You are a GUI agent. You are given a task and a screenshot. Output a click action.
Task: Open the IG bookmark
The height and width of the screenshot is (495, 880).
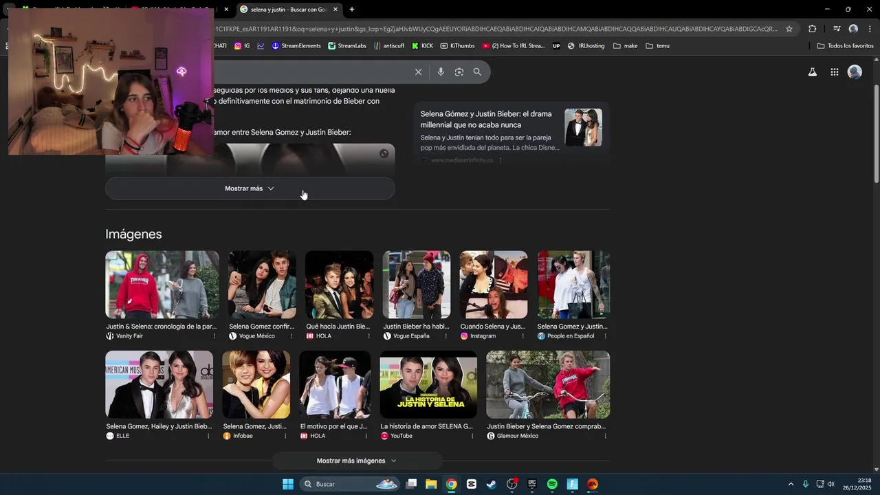click(x=242, y=46)
